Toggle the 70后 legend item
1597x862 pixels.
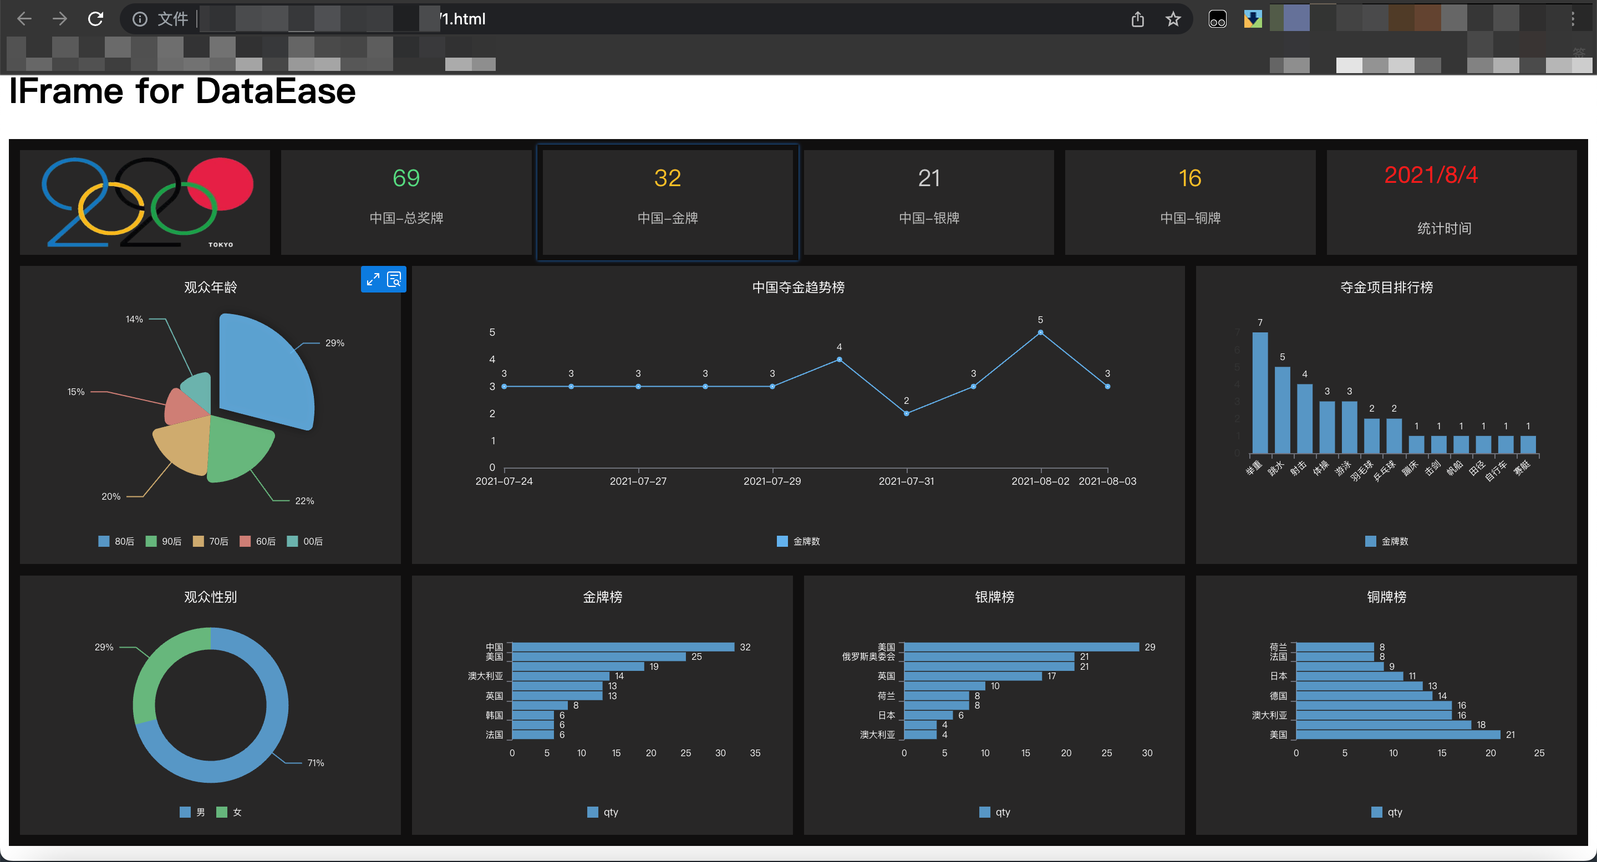coord(210,541)
